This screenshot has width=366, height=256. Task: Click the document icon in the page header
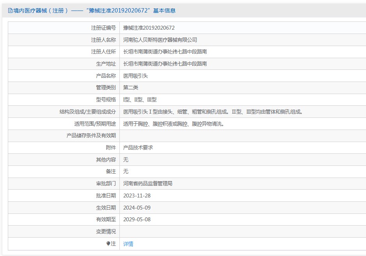pyautogui.click(x=10, y=11)
